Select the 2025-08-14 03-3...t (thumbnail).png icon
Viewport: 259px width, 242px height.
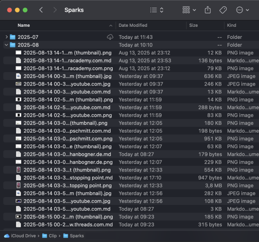(18, 170)
